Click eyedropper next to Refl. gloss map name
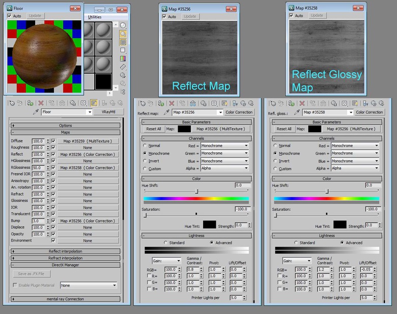This screenshot has width=397, height=314. click(297, 112)
